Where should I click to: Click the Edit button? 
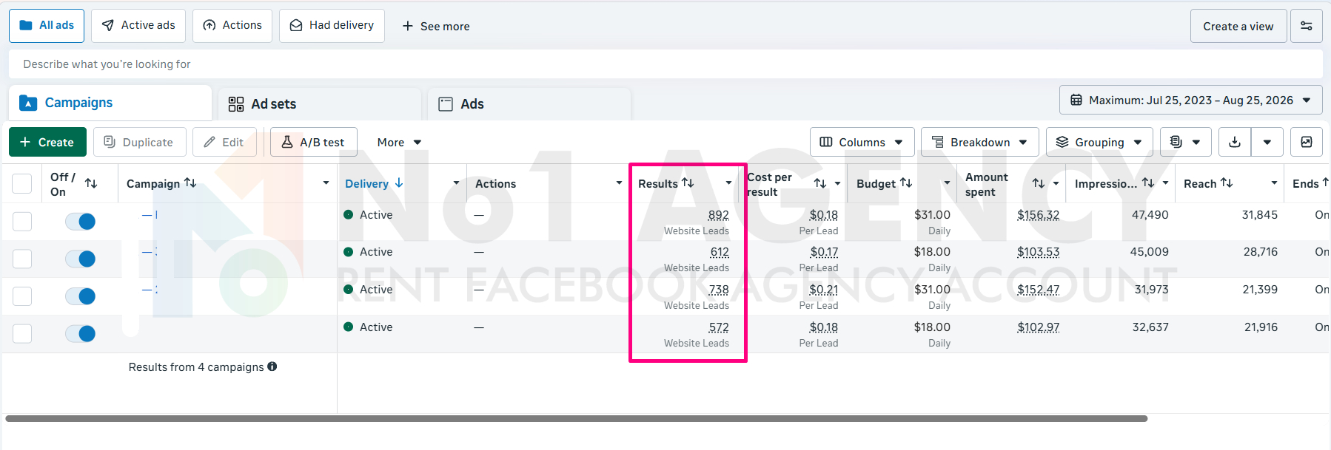pos(224,142)
